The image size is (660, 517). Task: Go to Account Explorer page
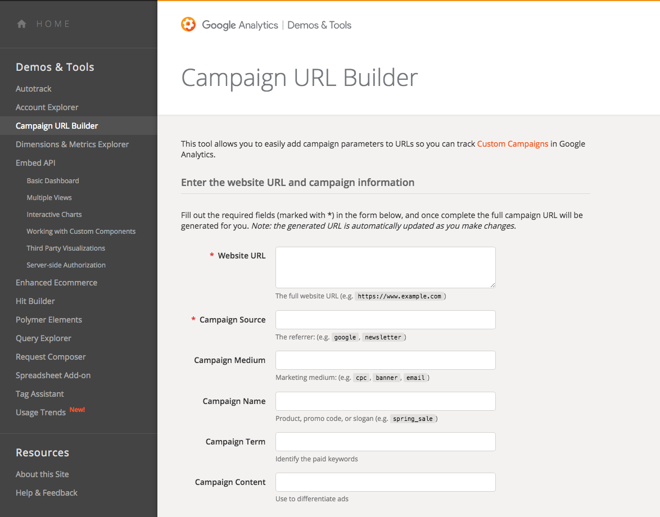coord(47,107)
